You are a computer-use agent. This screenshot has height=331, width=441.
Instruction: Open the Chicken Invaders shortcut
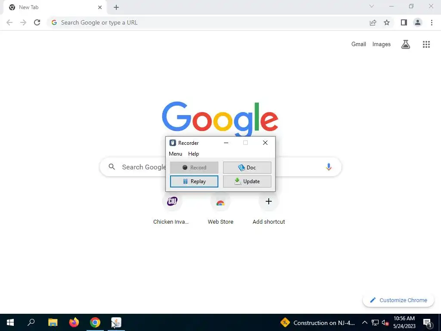pyautogui.click(x=172, y=208)
